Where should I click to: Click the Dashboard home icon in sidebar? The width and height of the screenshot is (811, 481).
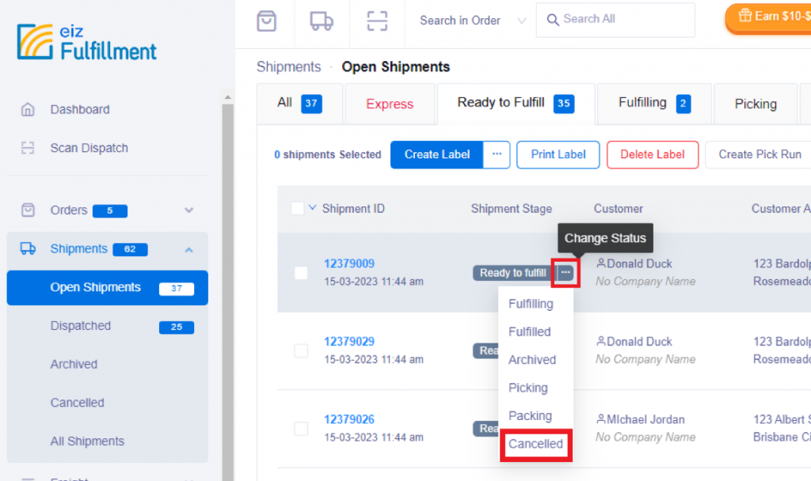coord(29,109)
